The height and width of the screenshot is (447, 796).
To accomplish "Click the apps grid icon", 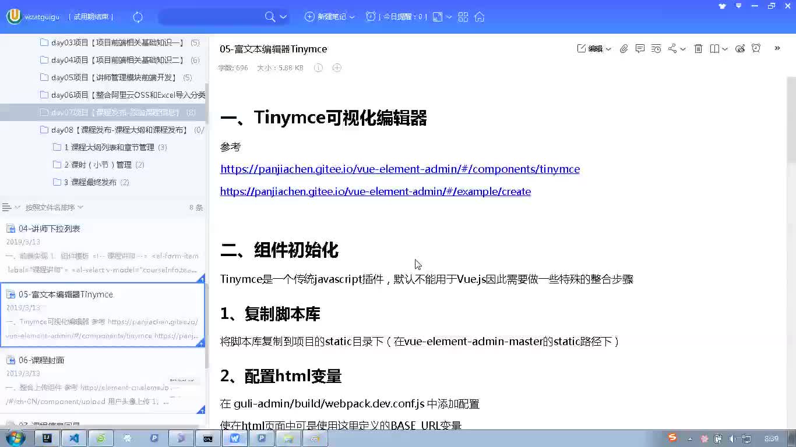I will [463, 17].
